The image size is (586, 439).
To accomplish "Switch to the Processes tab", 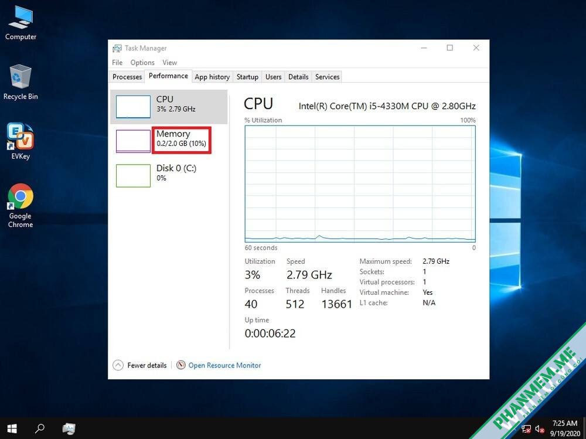I will click(x=127, y=77).
